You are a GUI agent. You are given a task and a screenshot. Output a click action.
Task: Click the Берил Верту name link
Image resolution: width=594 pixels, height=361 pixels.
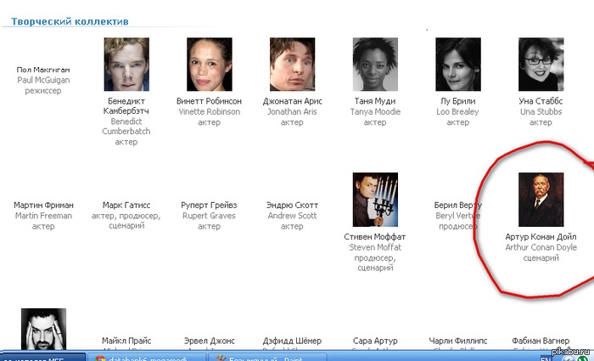[x=457, y=206]
